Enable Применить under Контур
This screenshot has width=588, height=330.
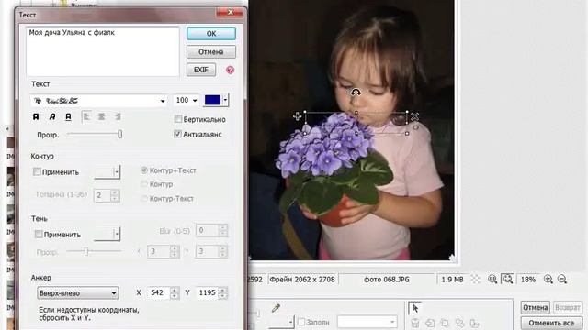click(x=37, y=171)
